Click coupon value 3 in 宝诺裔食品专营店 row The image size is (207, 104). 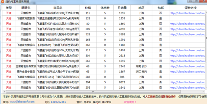pos(105,66)
